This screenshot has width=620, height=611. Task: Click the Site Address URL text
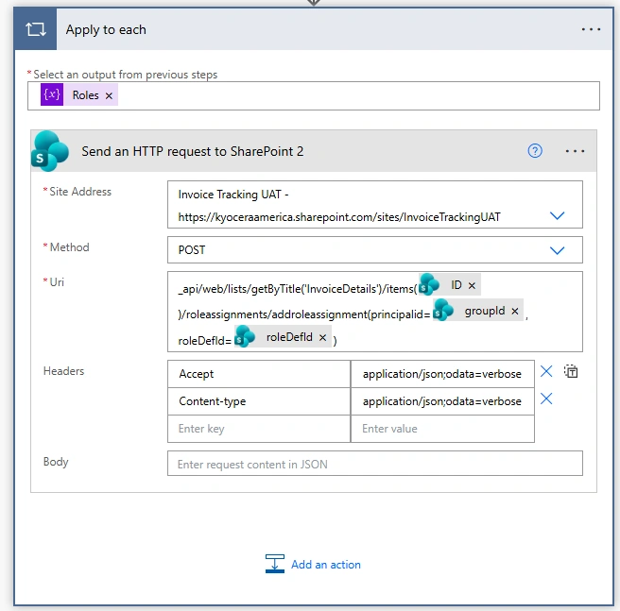339,217
